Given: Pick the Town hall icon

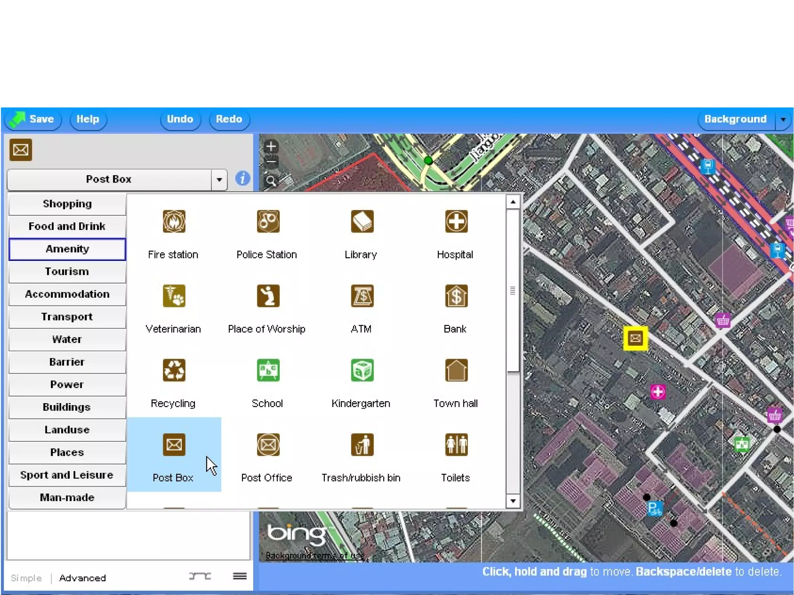Looking at the screenshot, I should click(456, 370).
